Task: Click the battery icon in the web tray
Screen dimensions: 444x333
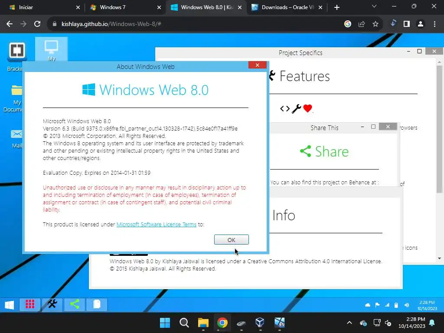Action: [x=396, y=305]
